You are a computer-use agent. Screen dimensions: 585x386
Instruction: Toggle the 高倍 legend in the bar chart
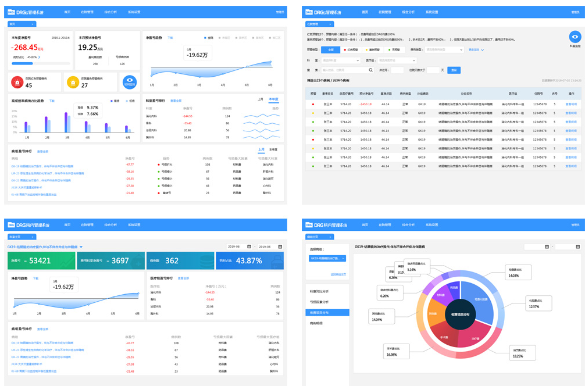[x=115, y=101]
